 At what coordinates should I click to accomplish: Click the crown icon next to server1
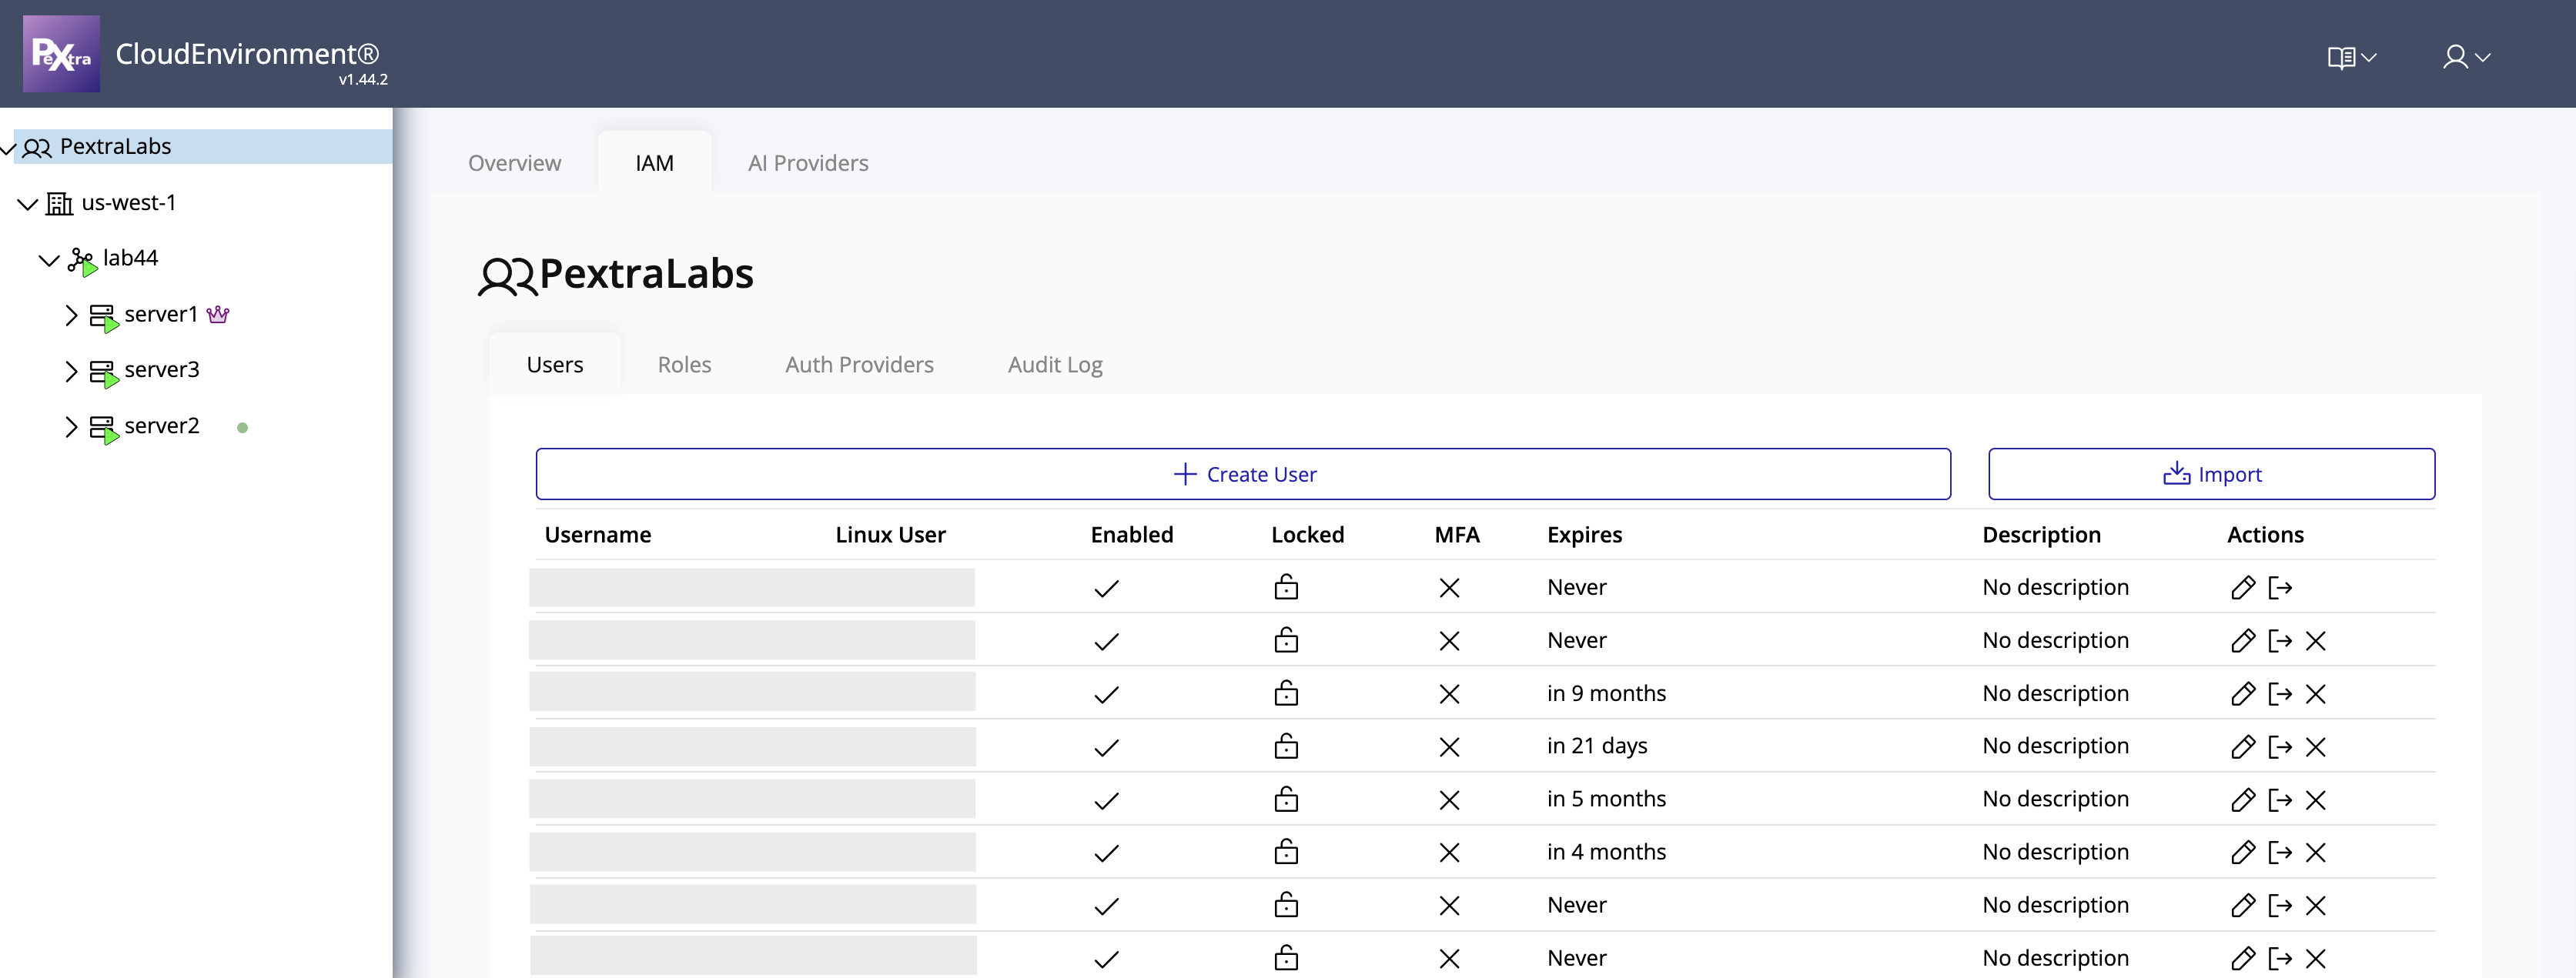coord(218,314)
